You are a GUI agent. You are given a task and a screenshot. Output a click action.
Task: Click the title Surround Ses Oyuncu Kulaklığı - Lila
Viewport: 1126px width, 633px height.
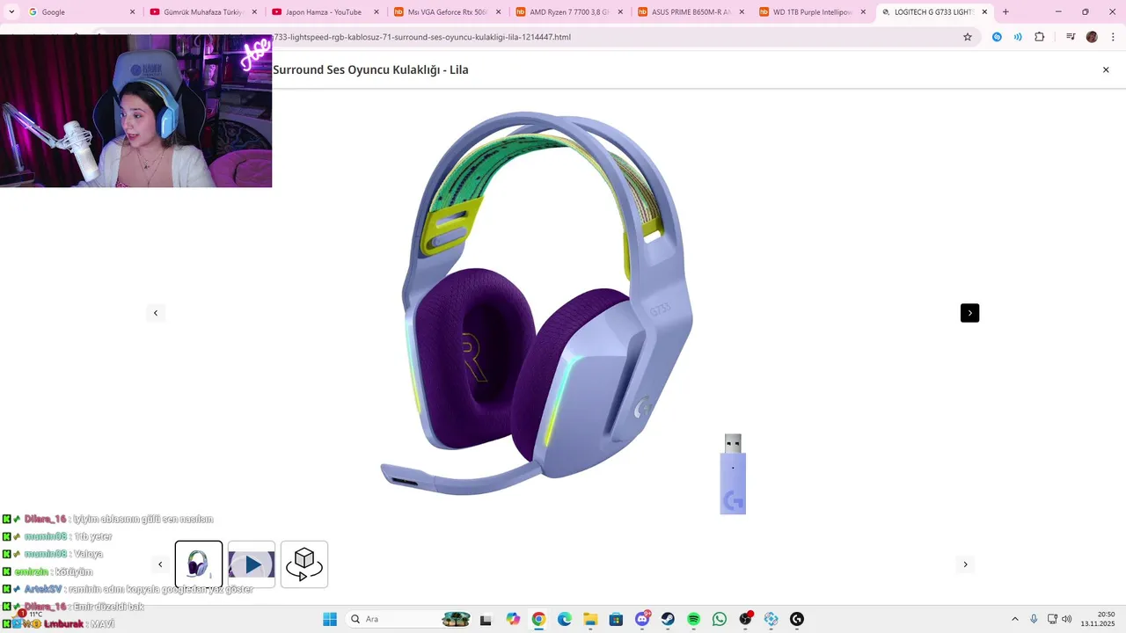click(x=370, y=69)
